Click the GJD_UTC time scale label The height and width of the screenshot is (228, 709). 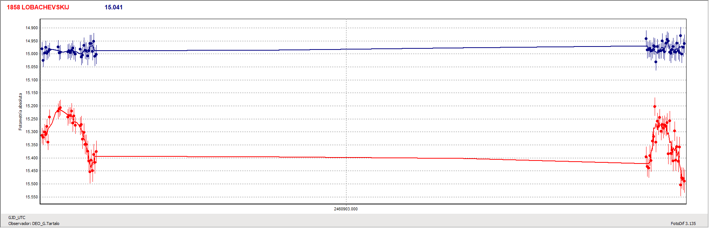click(x=17, y=217)
